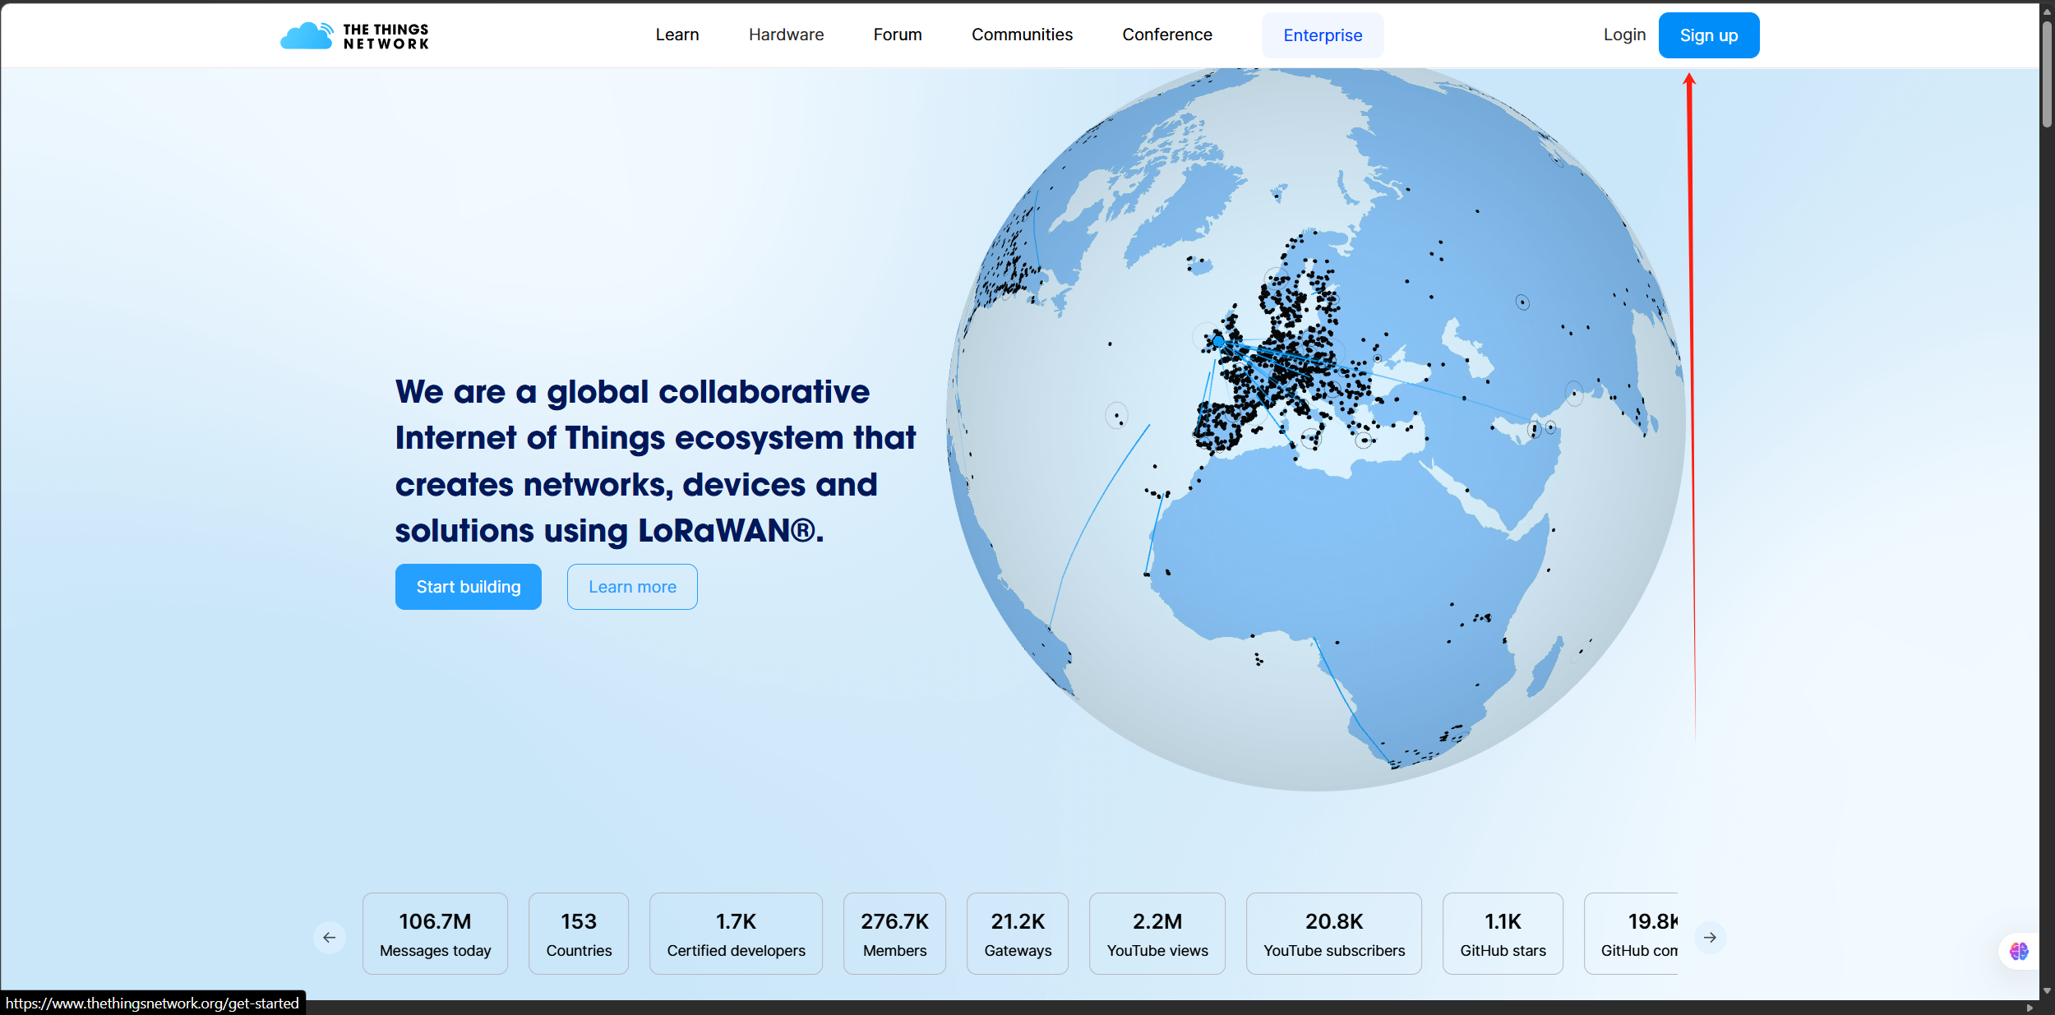Screen dimensions: 2055x1015
Task: Show previous stats with left arrow
Action: coord(330,938)
